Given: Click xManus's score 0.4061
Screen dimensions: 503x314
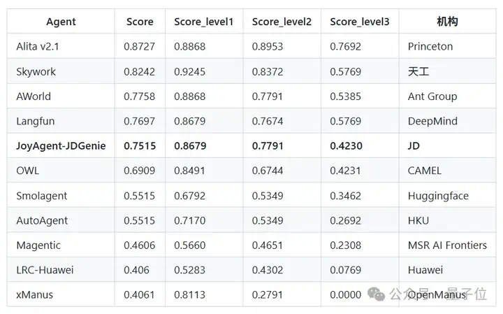Looking at the screenshot, I should (139, 294).
